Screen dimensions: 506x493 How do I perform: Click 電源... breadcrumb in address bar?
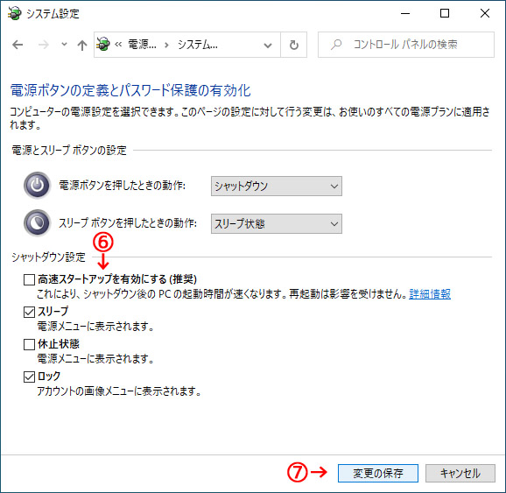click(x=142, y=45)
